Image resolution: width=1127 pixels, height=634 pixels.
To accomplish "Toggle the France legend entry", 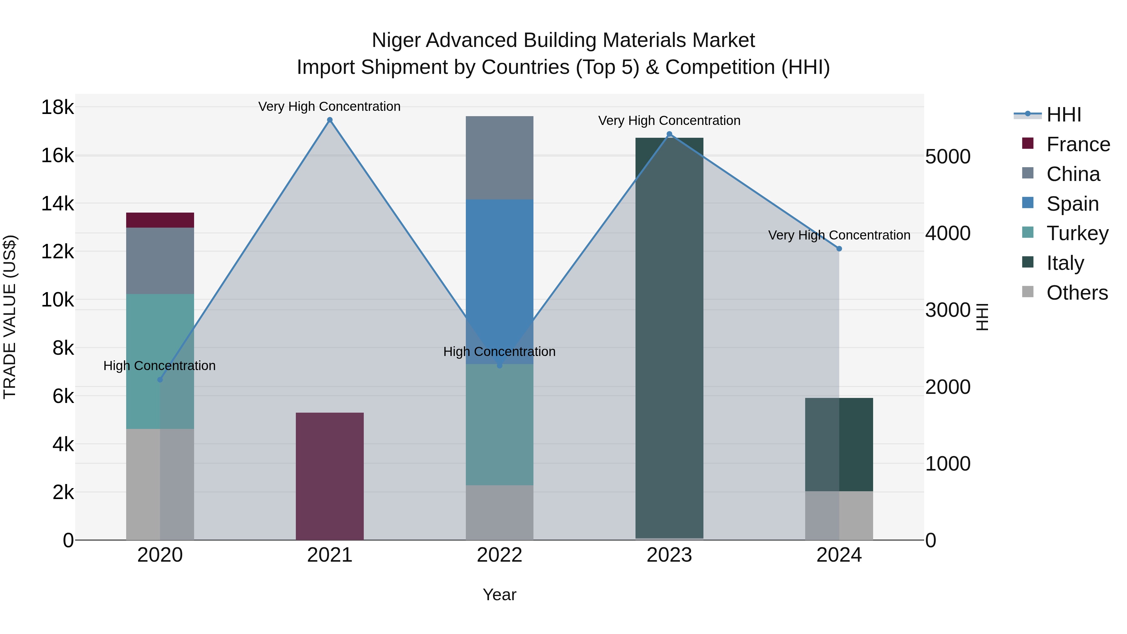I will [1066, 144].
